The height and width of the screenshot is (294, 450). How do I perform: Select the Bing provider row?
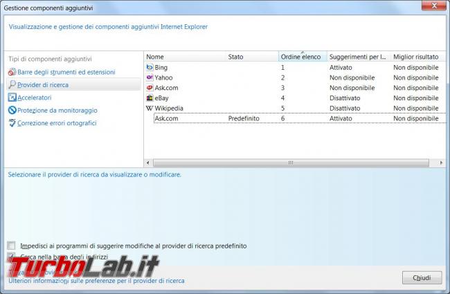coord(295,67)
